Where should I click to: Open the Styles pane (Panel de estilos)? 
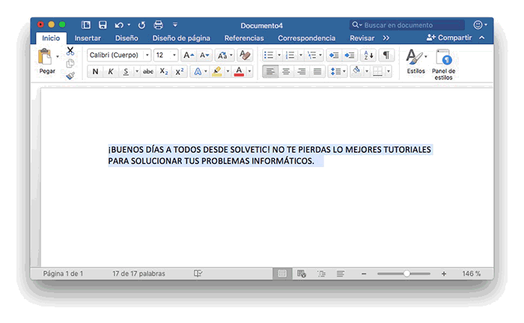443,64
